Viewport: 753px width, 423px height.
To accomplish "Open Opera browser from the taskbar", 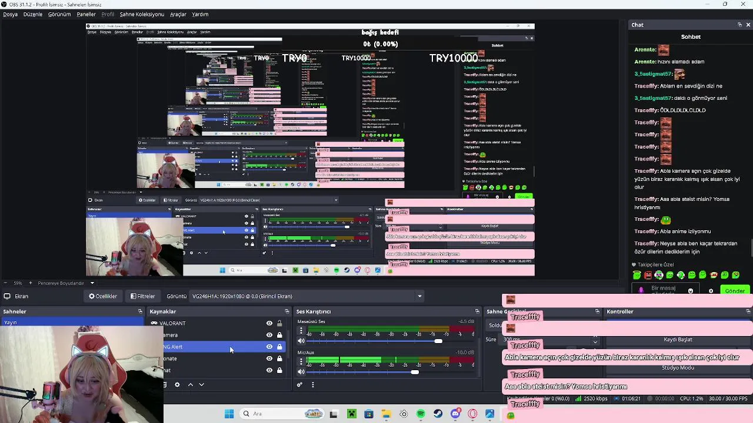I will [x=472, y=414].
